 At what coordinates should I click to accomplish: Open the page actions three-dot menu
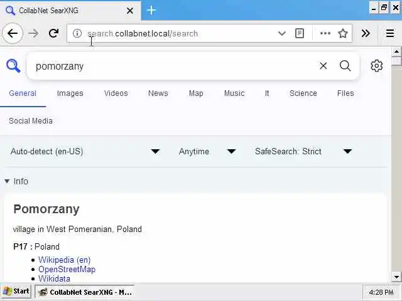(x=325, y=33)
